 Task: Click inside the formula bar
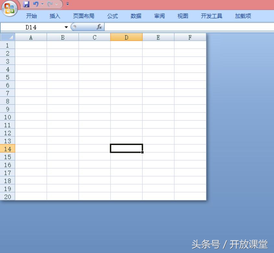[189, 27]
